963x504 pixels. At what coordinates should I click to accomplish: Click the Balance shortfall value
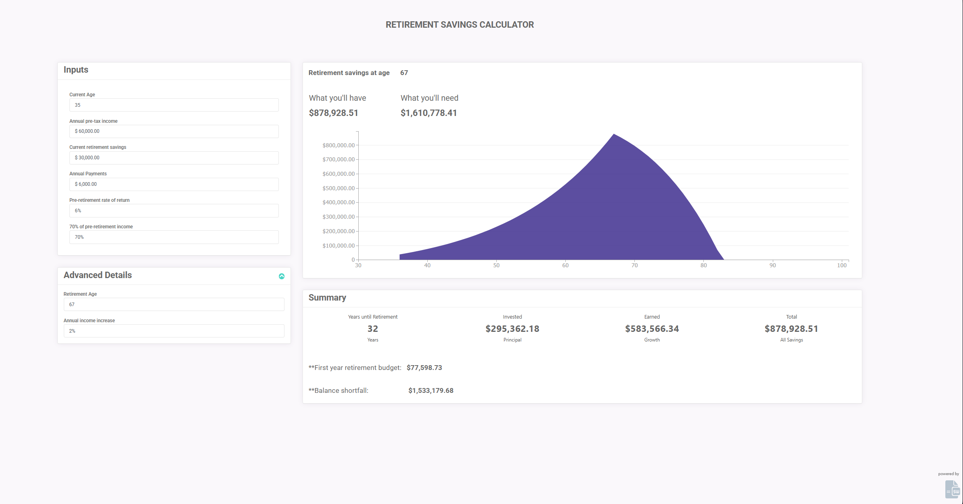(431, 391)
